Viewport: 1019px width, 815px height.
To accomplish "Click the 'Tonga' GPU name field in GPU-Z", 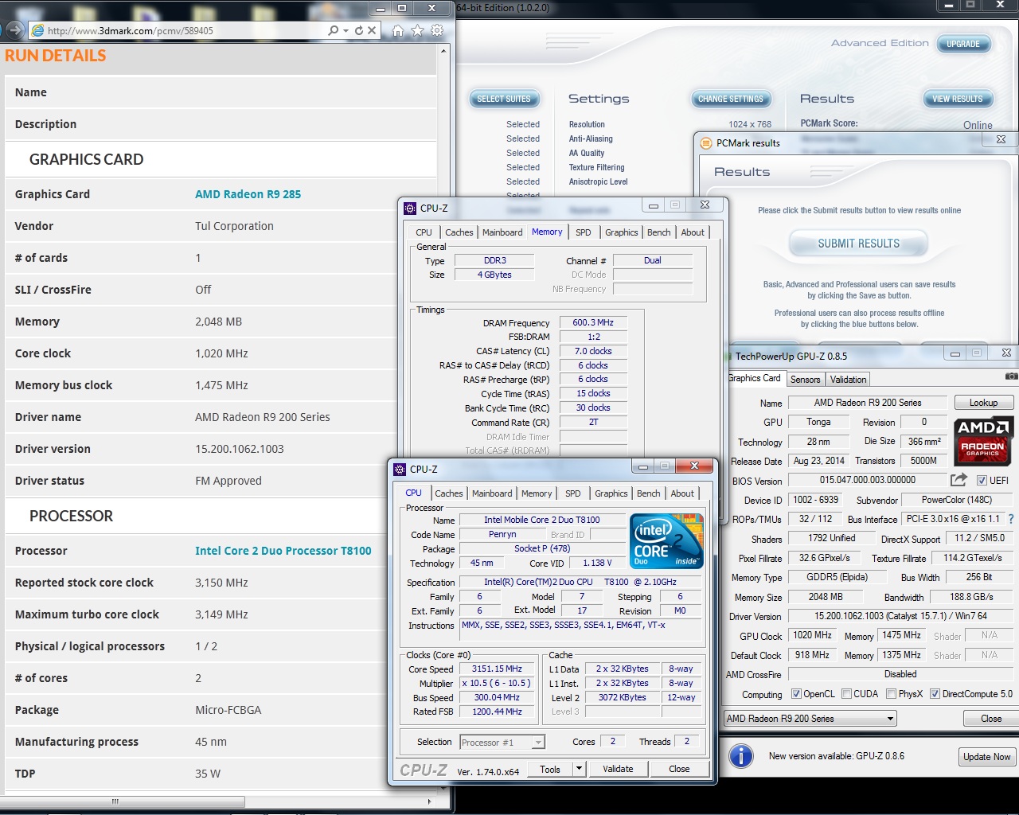I will point(818,422).
